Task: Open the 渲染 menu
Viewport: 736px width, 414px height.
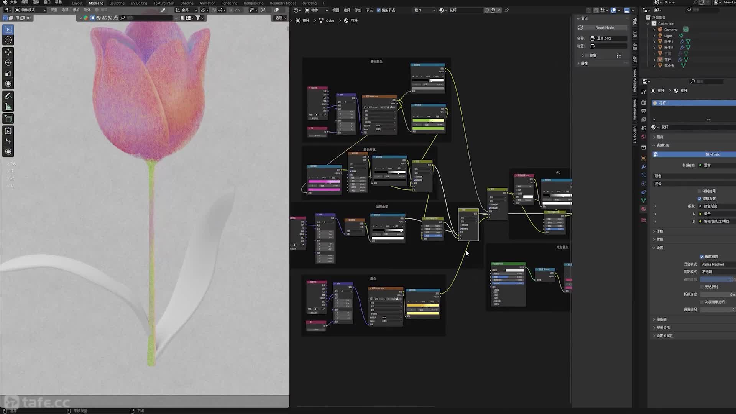Action: pos(36,2)
